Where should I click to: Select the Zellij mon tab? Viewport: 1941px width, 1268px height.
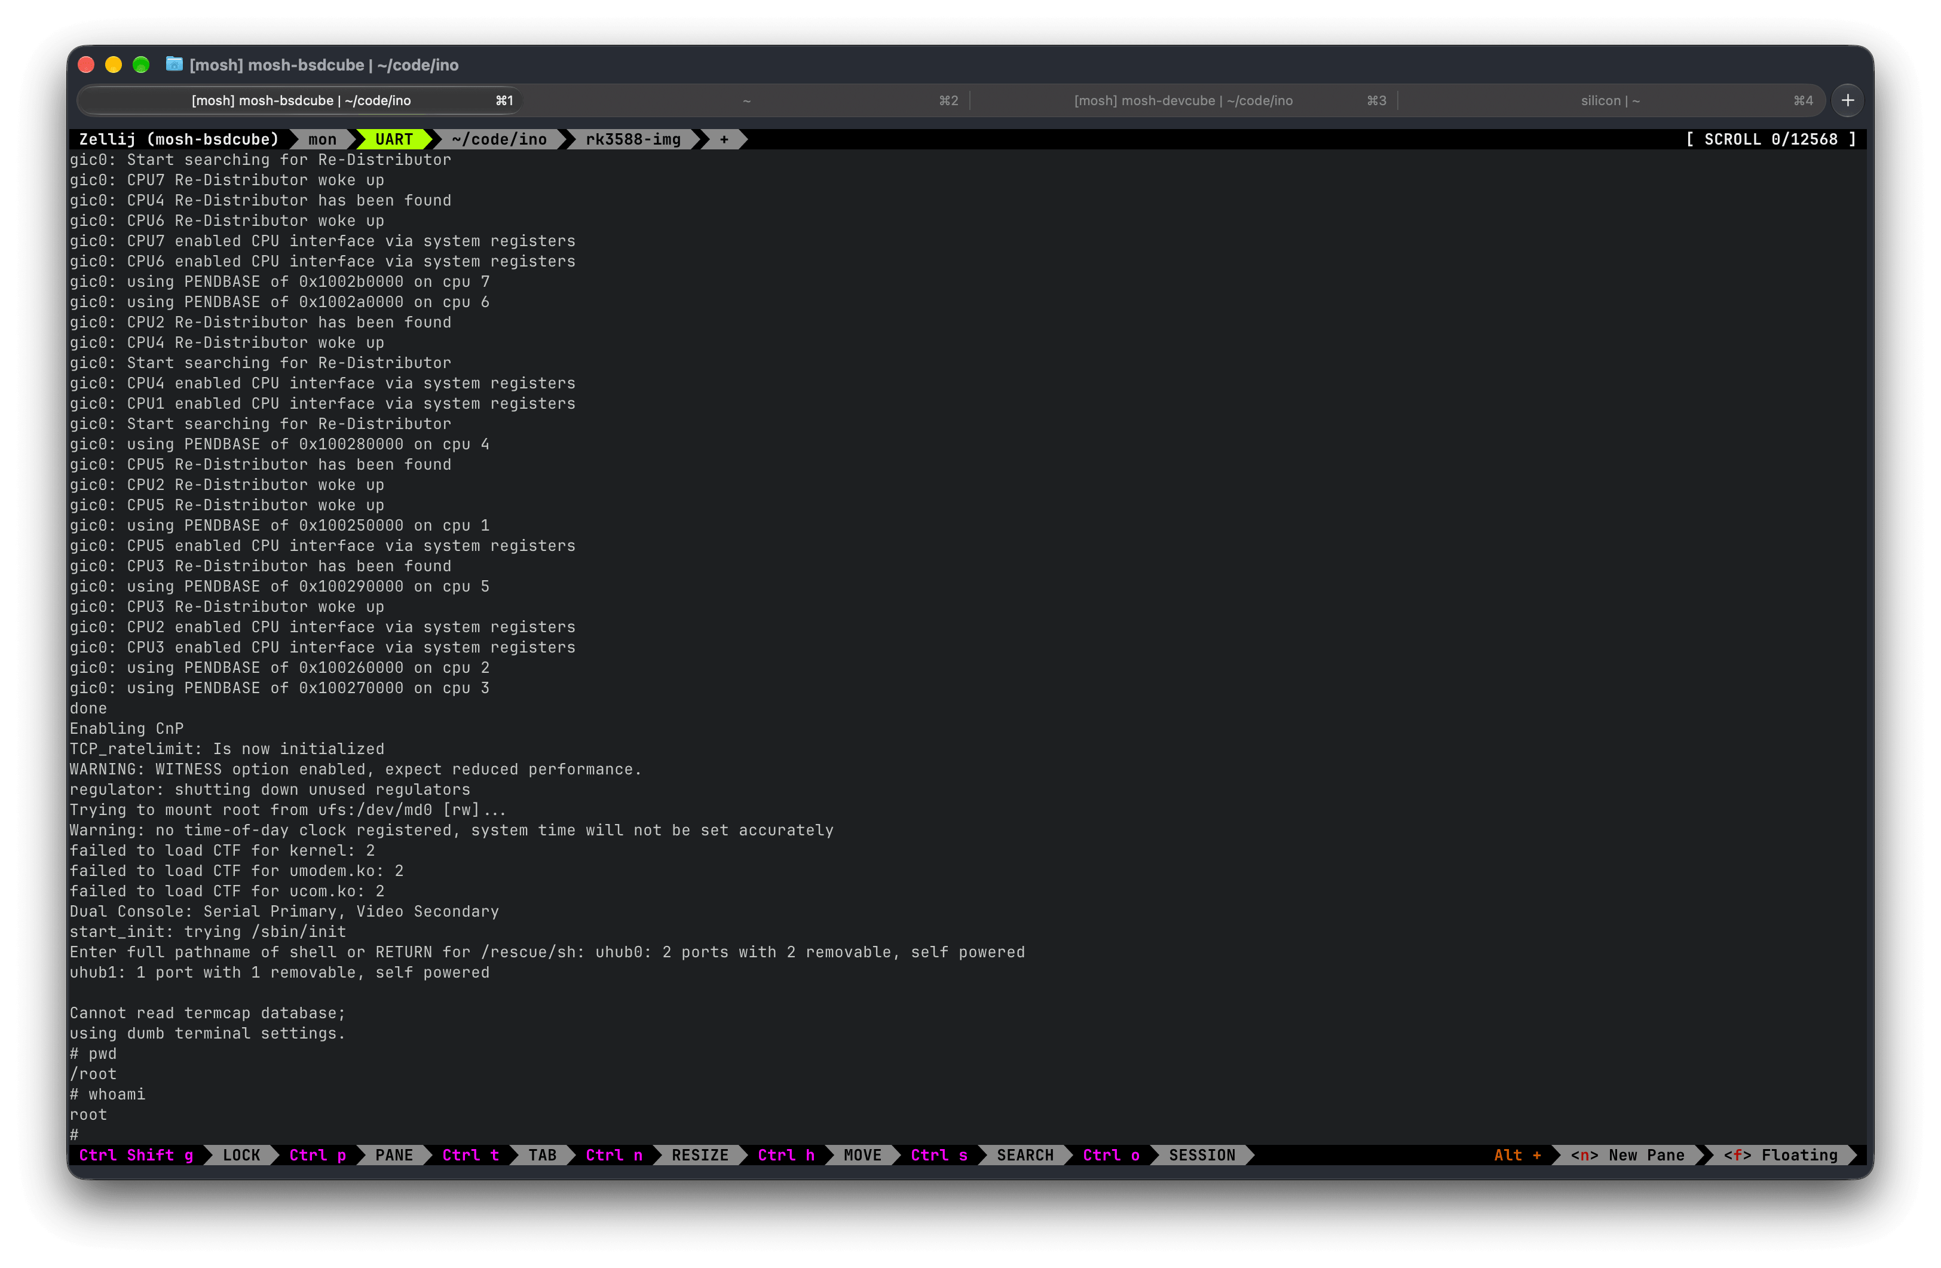point(322,139)
